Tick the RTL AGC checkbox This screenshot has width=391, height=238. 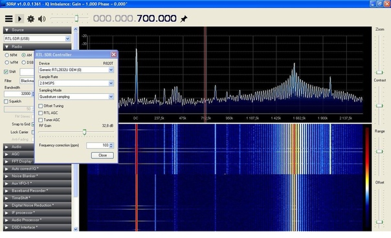[x=41, y=113]
